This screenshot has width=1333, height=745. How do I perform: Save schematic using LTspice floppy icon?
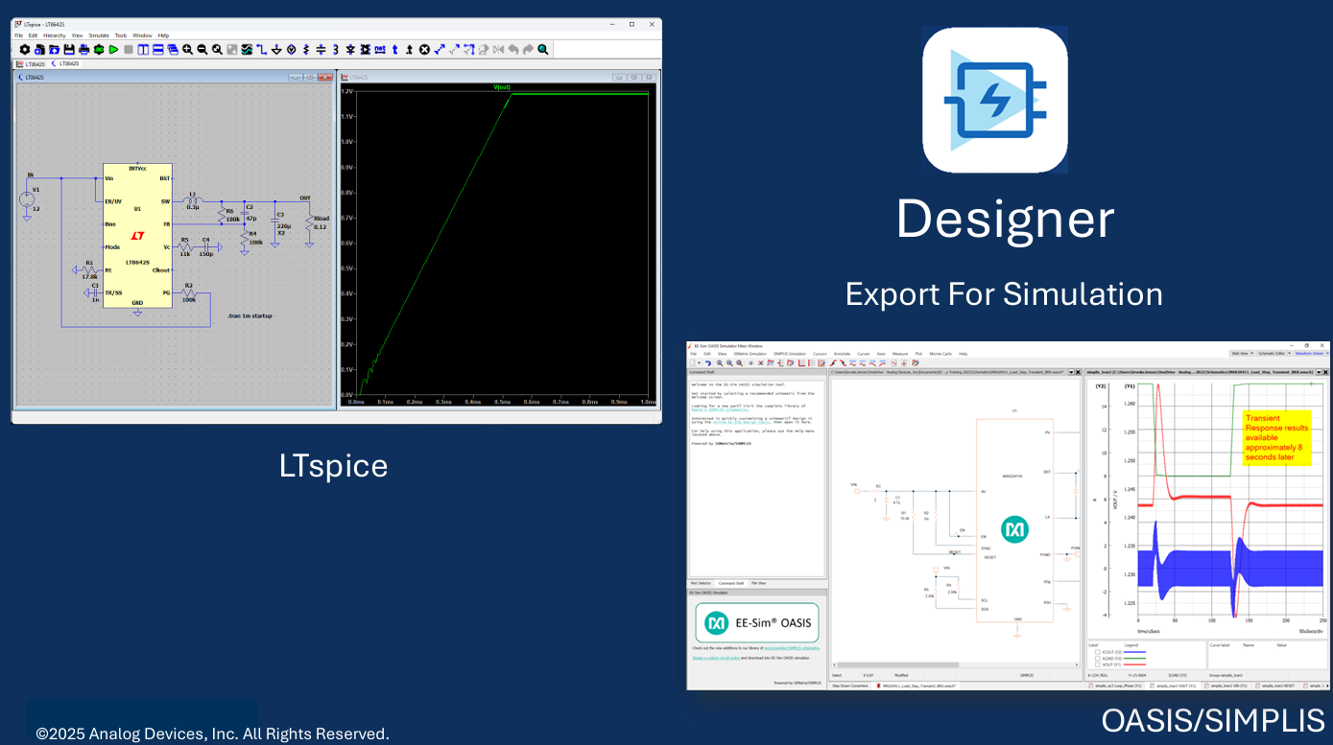tap(69, 49)
